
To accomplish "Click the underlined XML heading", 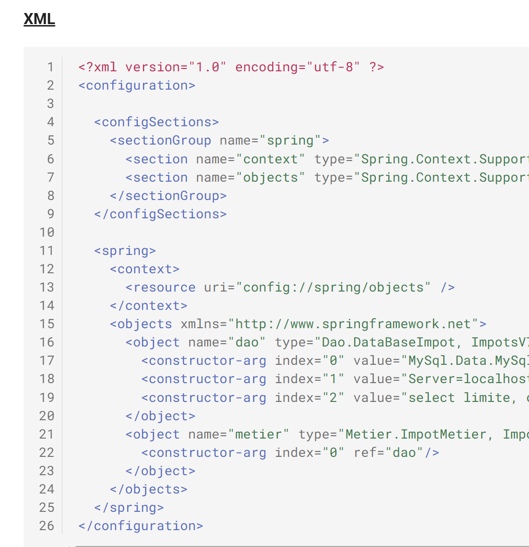I will pyautogui.click(x=39, y=19).
